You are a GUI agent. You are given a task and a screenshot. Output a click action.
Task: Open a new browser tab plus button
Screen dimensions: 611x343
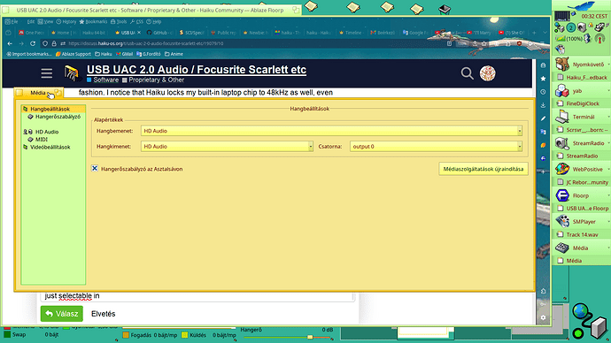(534, 33)
